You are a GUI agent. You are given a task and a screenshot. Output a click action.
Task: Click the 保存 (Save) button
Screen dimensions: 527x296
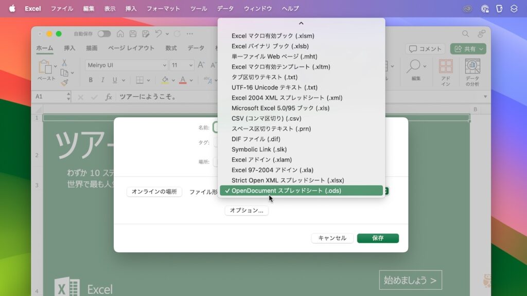pos(378,238)
